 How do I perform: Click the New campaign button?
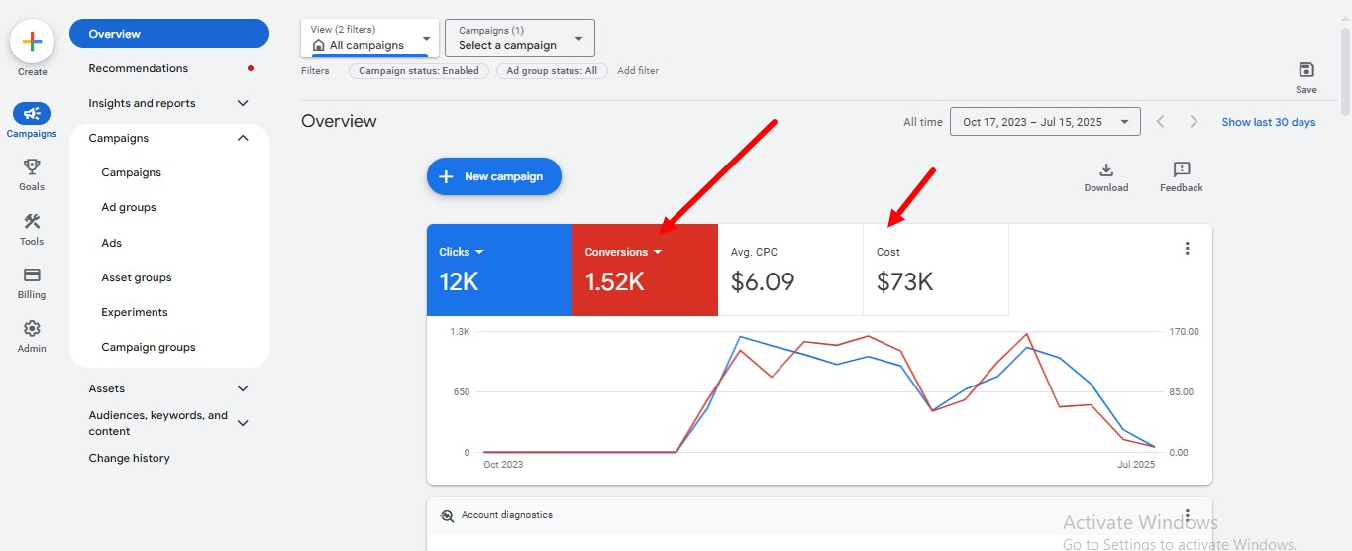tap(494, 176)
